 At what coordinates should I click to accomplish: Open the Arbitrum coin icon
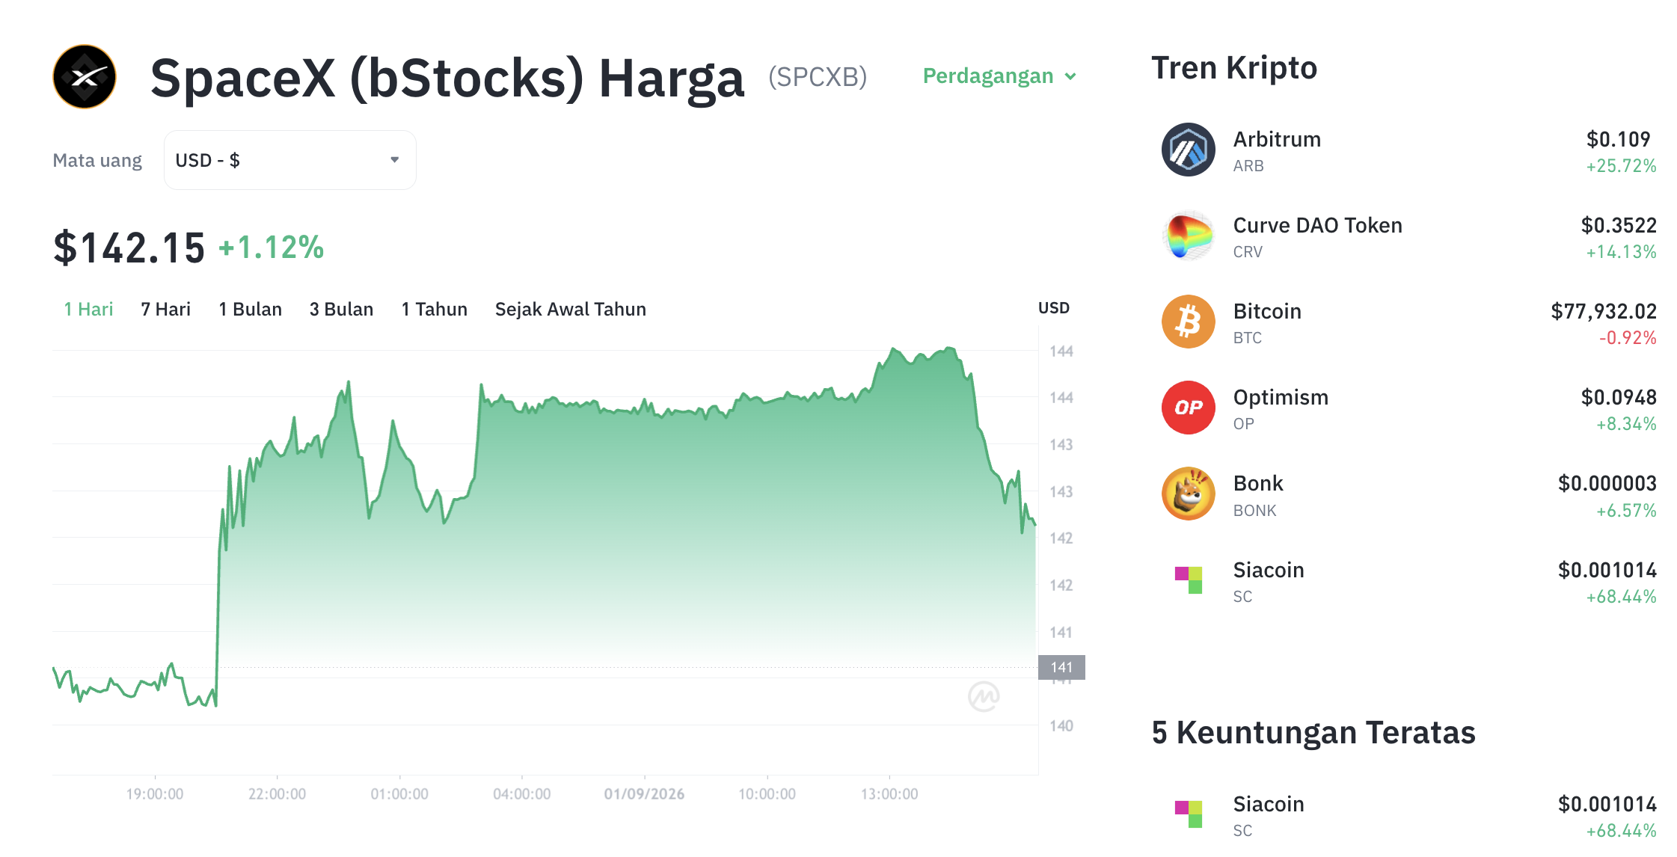click(1188, 150)
